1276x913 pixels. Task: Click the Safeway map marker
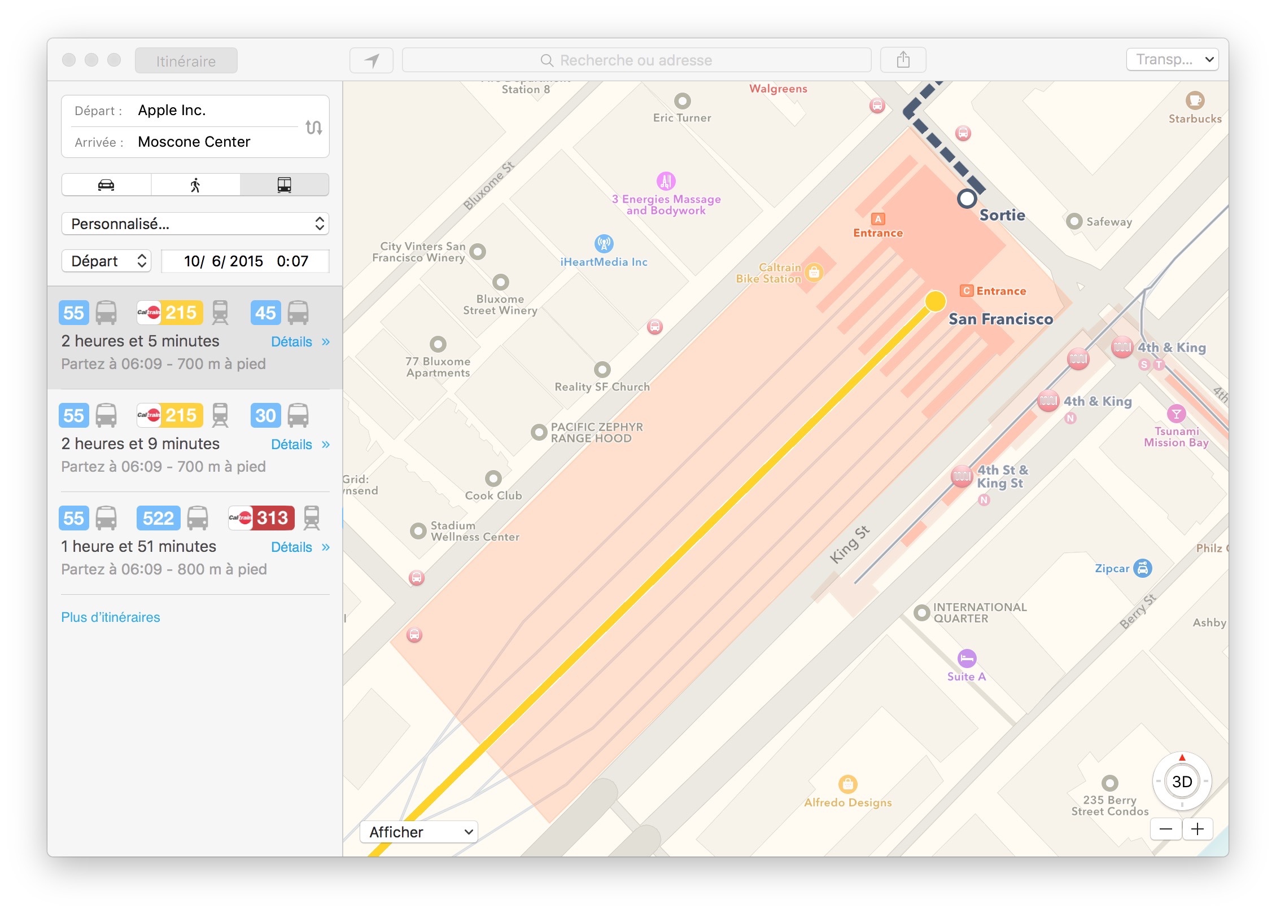point(1074,221)
